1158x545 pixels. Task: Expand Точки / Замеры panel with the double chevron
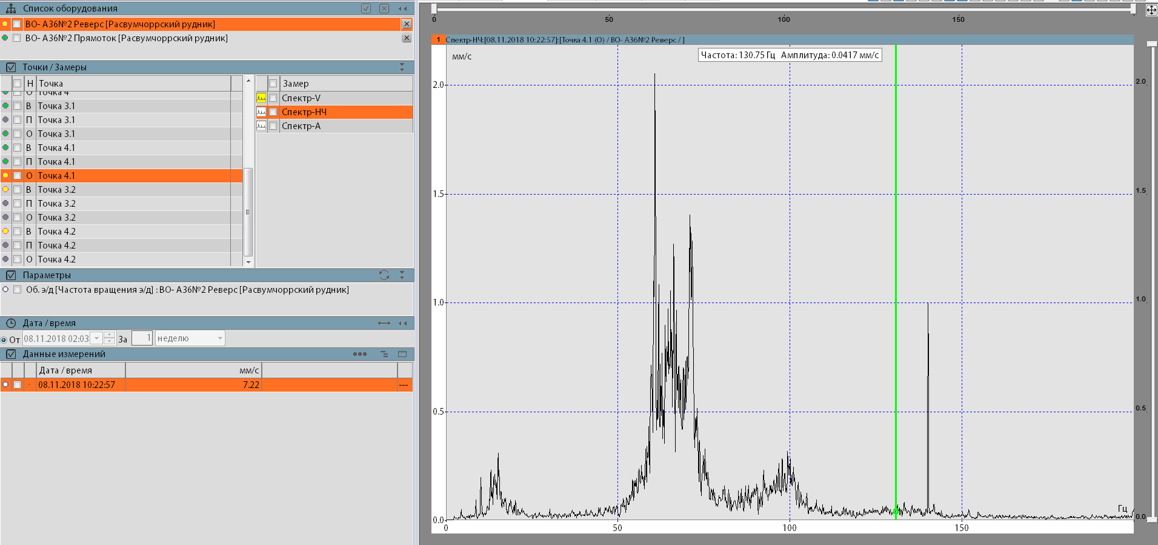[x=402, y=67]
